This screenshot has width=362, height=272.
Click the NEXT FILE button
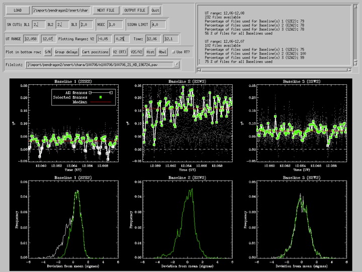tap(106, 10)
